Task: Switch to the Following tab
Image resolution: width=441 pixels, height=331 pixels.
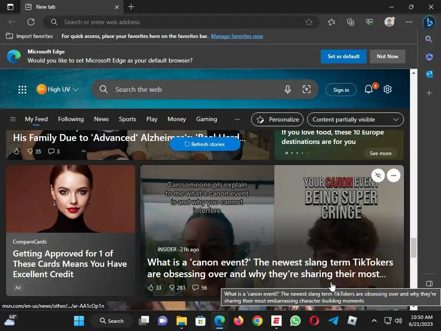Action: 71,119
